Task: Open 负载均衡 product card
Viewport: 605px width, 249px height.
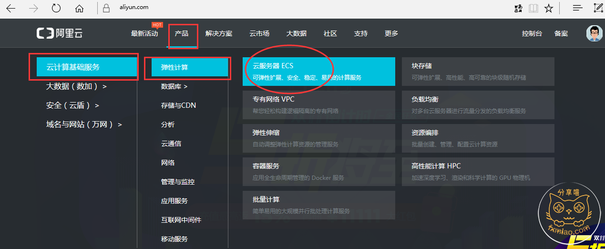Action: click(478, 105)
